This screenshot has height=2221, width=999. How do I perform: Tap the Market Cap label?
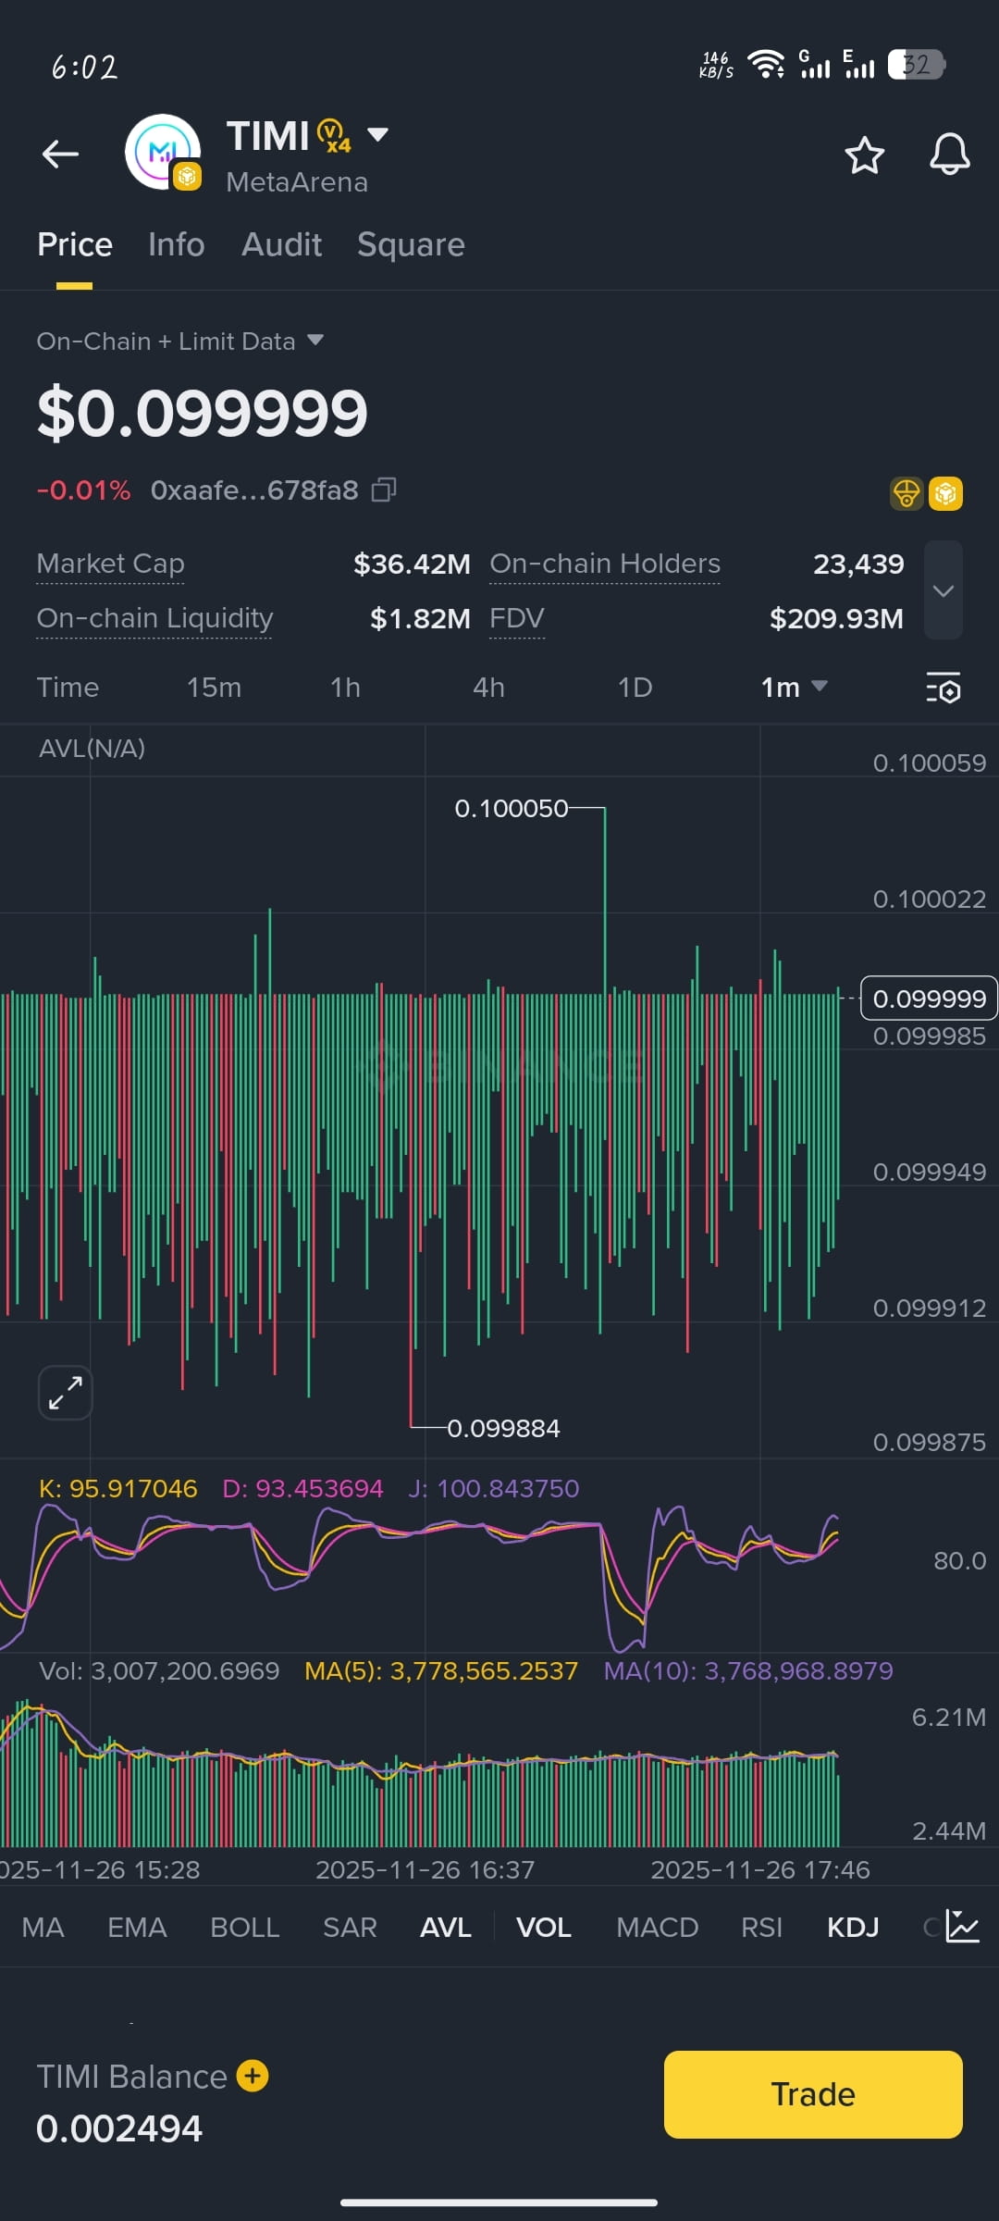[x=110, y=564]
